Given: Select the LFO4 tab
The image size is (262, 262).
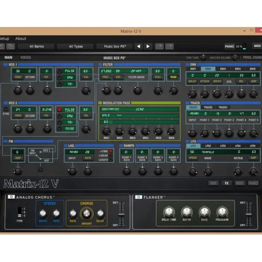Looking at the screenshot, I should [238, 146].
